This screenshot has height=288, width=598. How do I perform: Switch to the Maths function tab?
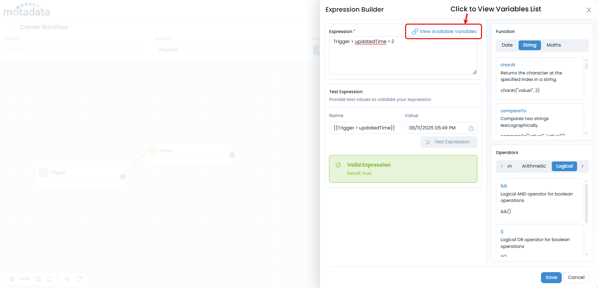(553, 45)
